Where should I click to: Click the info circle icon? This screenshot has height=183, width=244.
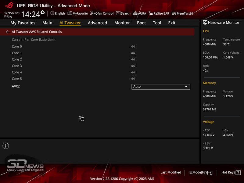coord(6,146)
